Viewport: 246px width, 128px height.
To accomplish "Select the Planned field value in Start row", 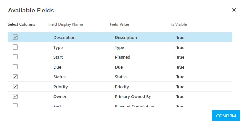I will coord(123,57).
